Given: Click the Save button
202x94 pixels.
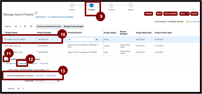Looking at the screenshot, I should coord(183,13).
